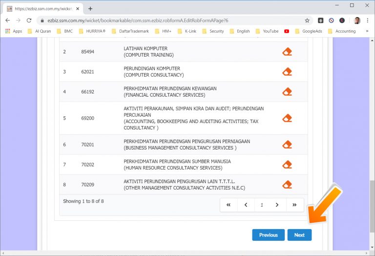Expand hidden bookmarks overflow chevron

coord(367,31)
